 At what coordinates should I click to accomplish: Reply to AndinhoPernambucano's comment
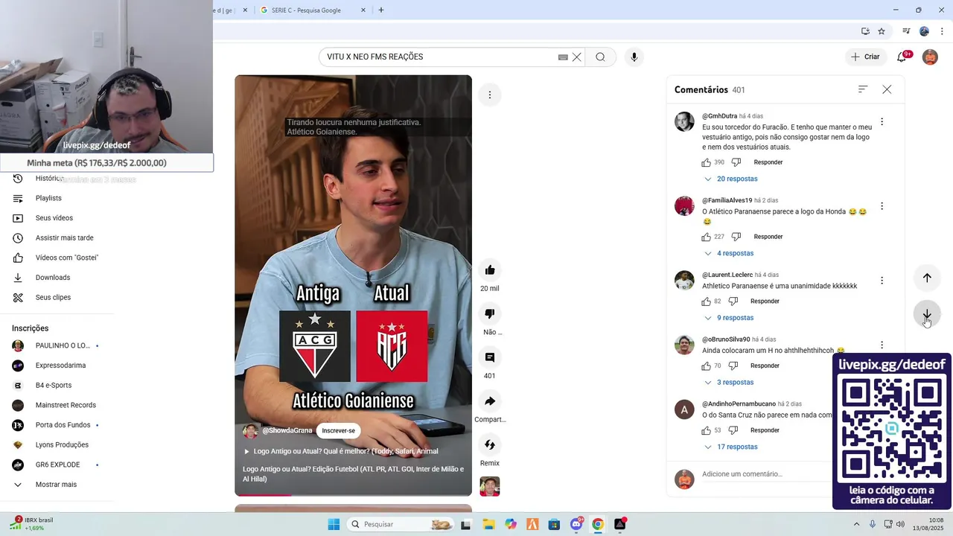point(765,430)
